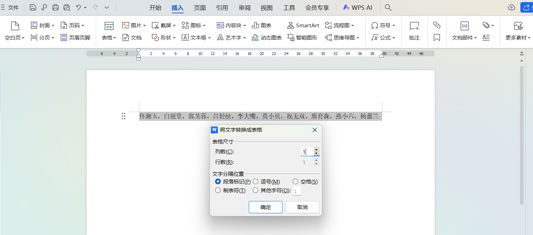Image resolution: width=533 pixels, height=235 pixels.
Task: Open the print preview icon
Action: click(x=66, y=7)
